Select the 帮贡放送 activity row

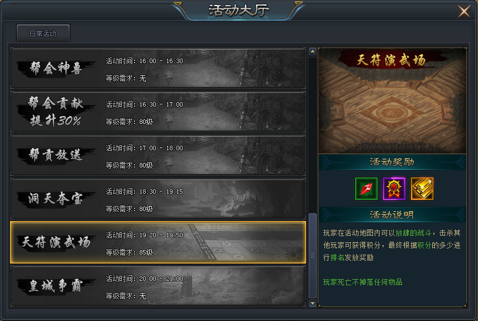tap(158, 155)
